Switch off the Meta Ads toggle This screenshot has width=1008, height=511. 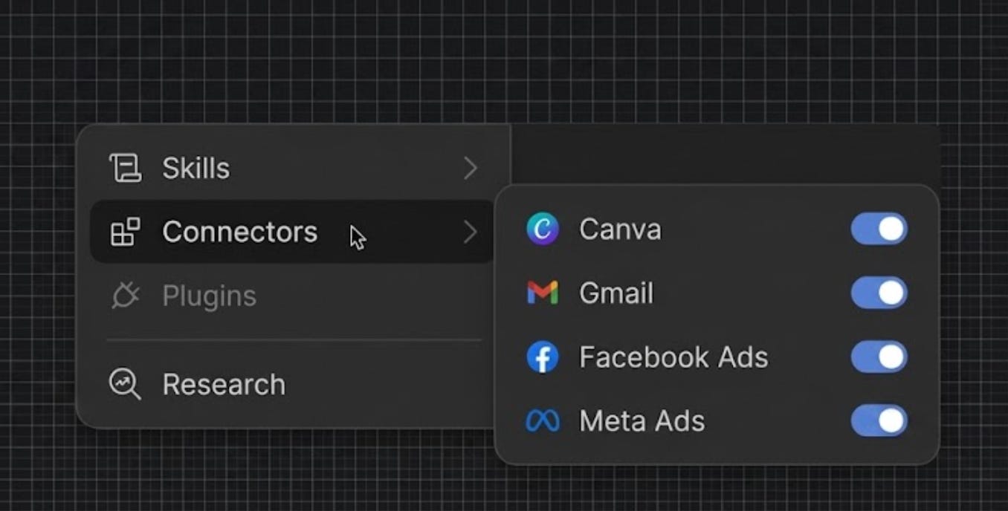pyautogui.click(x=879, y=421)
